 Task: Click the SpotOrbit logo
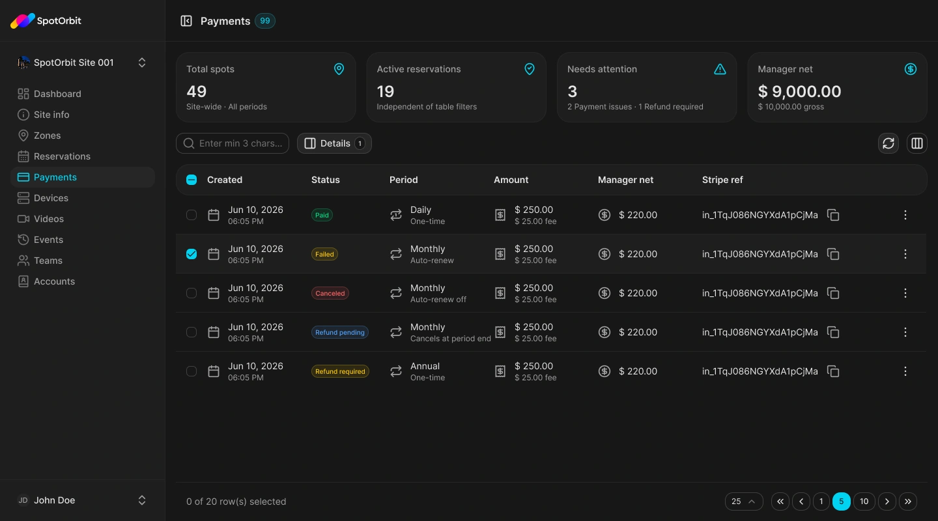[x=46, y=21]
